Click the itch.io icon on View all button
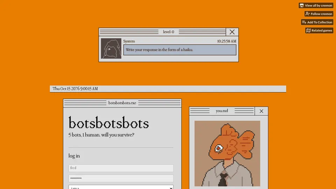 point(302,5)
